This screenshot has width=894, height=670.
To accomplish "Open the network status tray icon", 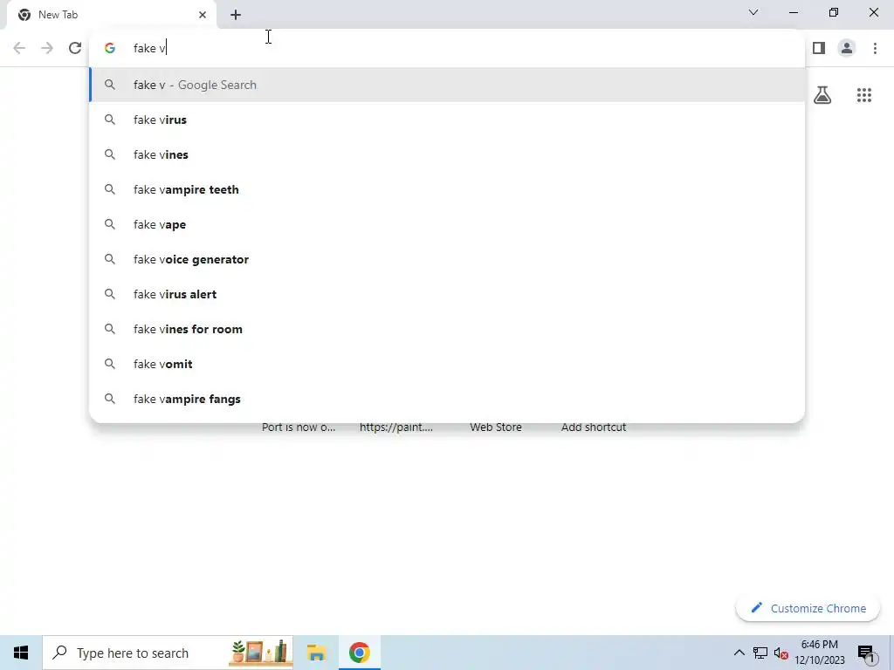I will (760, 653).
